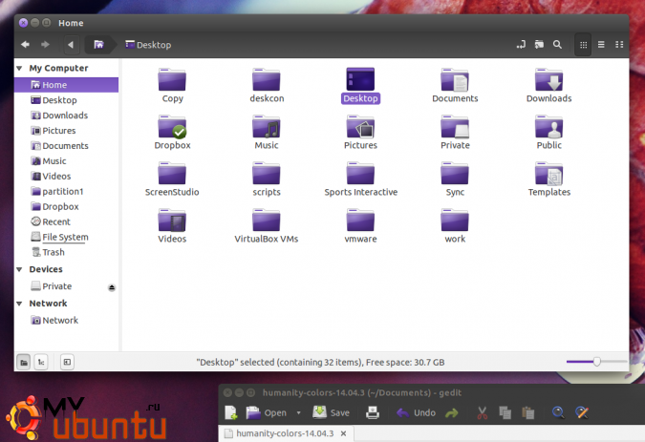Click the new document icon in gedit
This screenshot has width=645, height=442.
coord(230,412)
